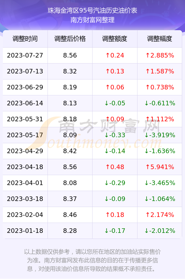Click the 调整额度 column header
185x279 pixels.
pyautogui.click(x=115, y=39)
